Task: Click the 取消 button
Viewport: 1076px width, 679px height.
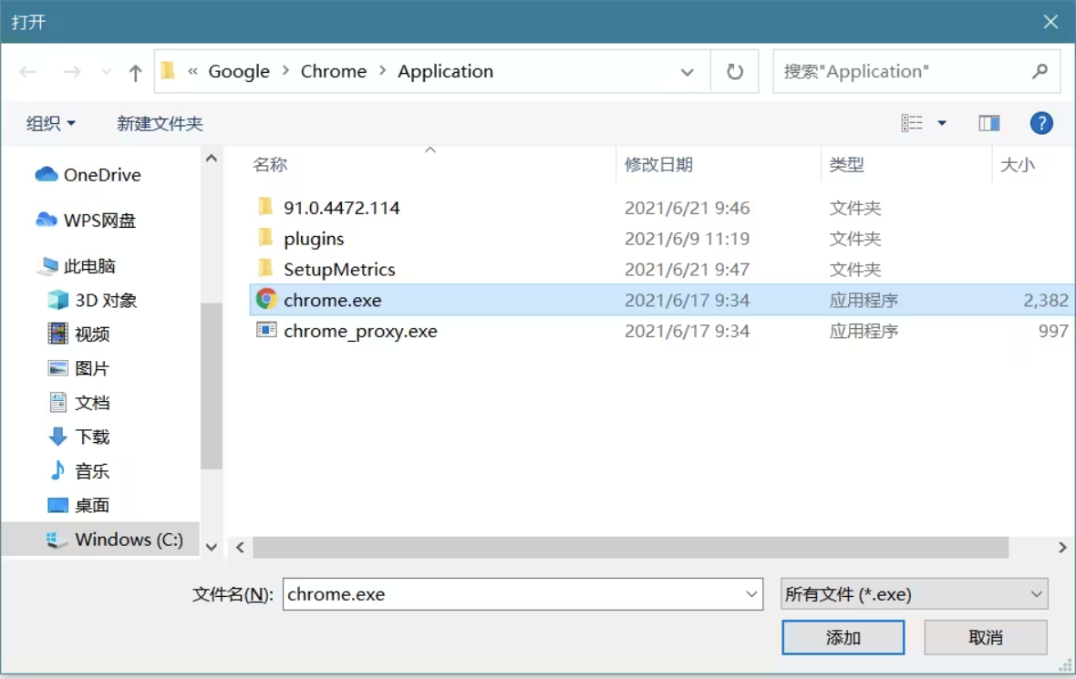Action: point(986,638)
